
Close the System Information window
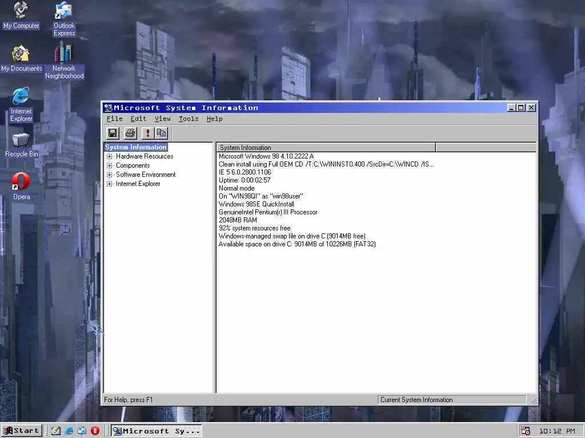click(531, 108)
